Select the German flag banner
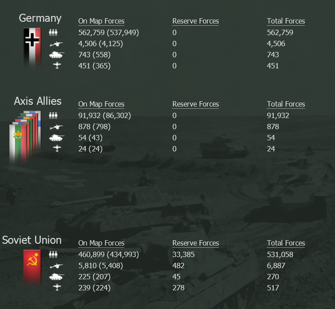 [x=32, y=47]
